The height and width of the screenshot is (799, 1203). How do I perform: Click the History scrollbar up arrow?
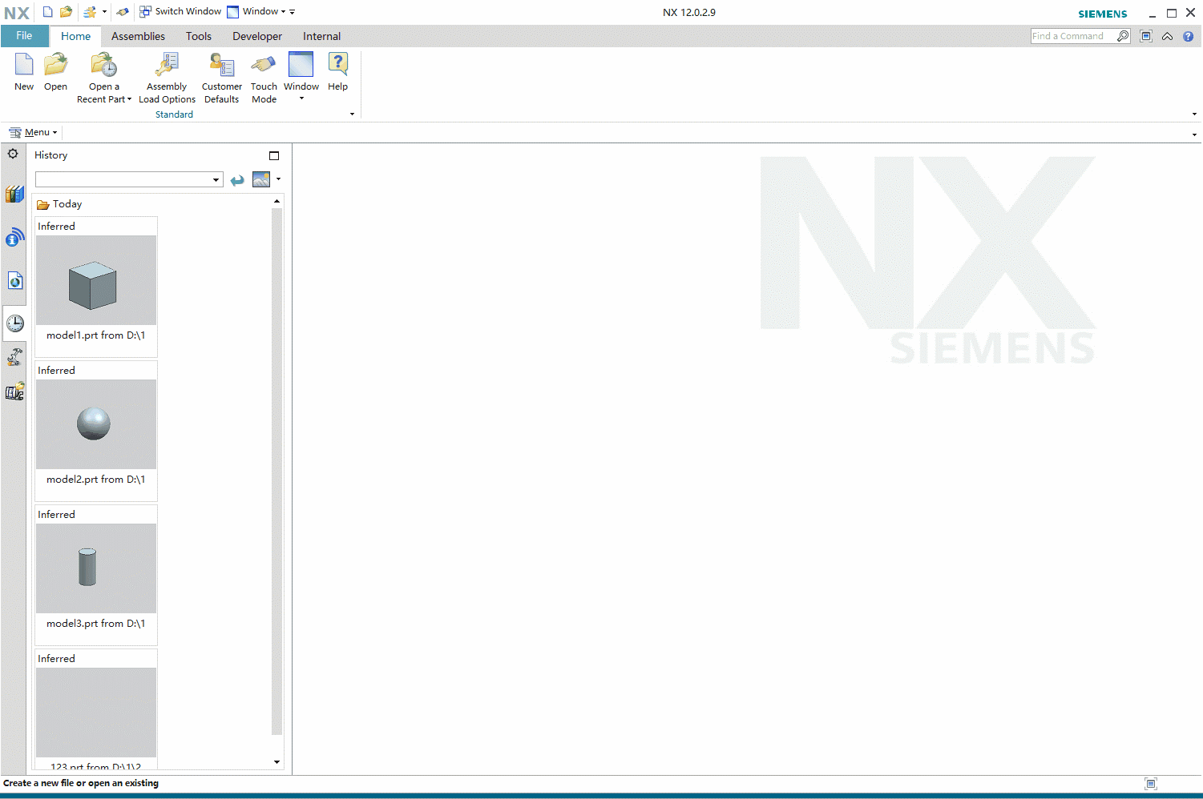277,201
